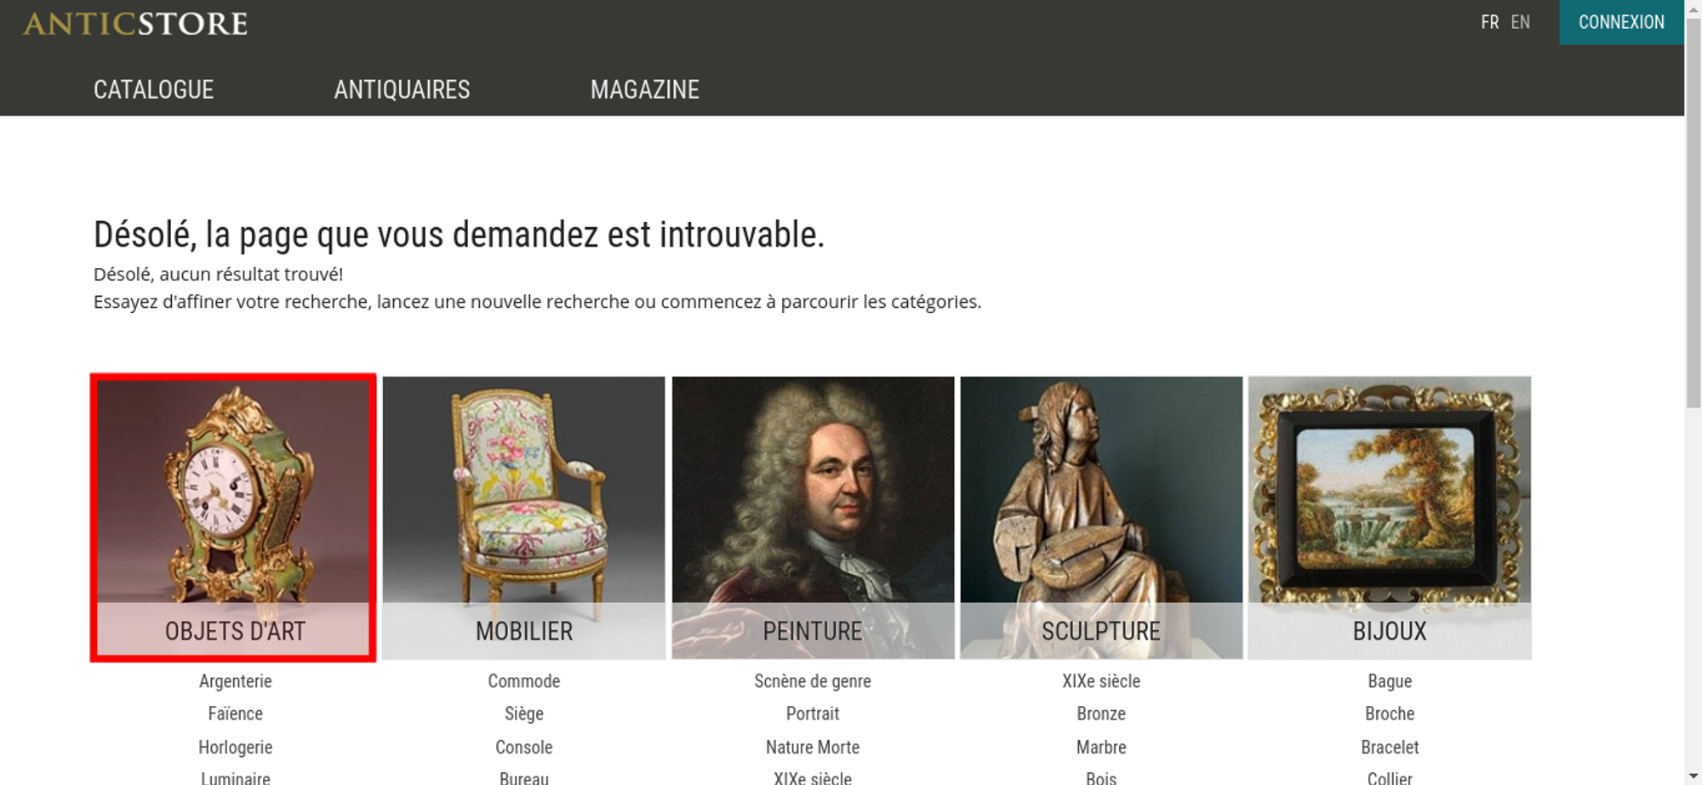
Task: Open the Antiquaires menu
Action: click(402, 89)
